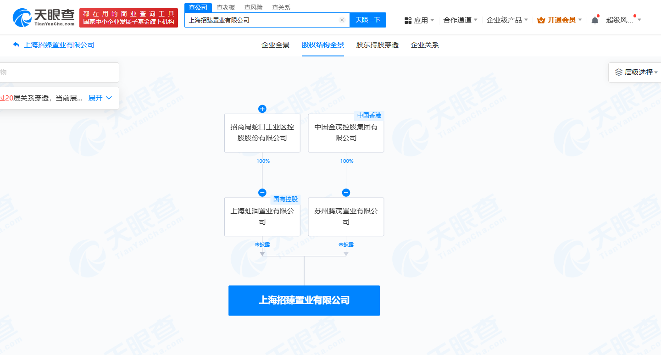The height and width of the screenshot is (355, 661).
Task: Click the 上海招臻置业有限公司 root company block
Action: (x=304, y=300)
